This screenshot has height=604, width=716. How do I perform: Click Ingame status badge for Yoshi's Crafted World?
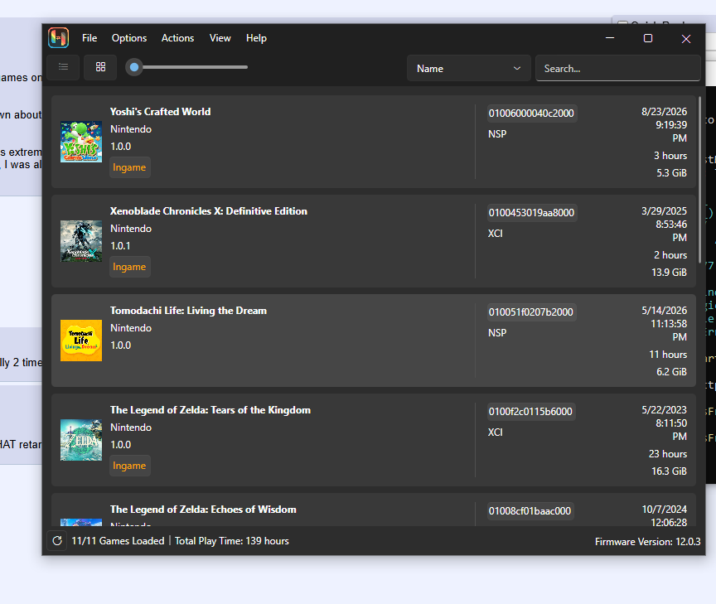point(129,167)
